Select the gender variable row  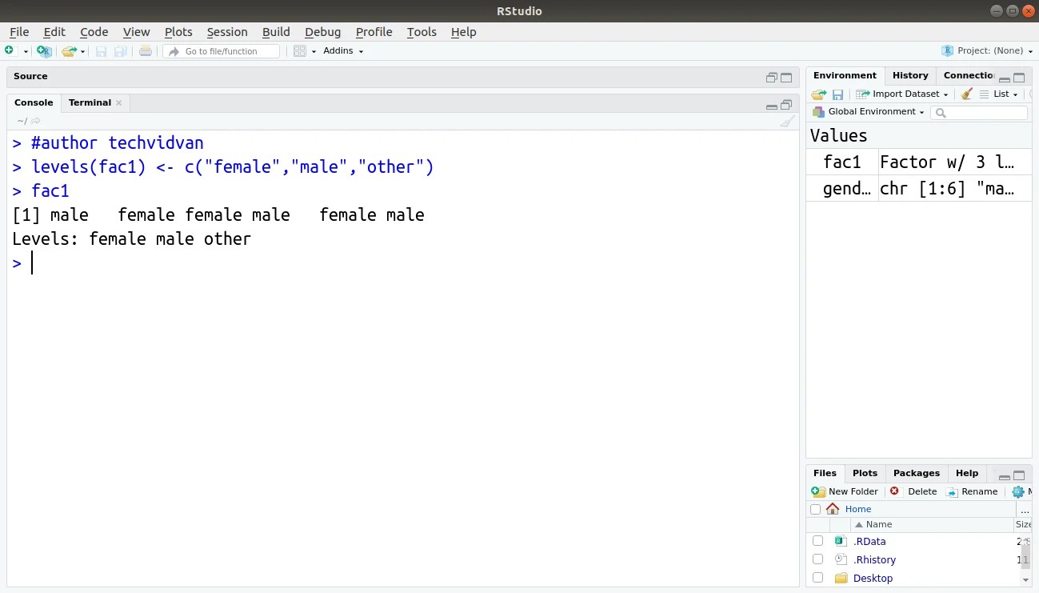pyautogui.click(x=919, y=189)
